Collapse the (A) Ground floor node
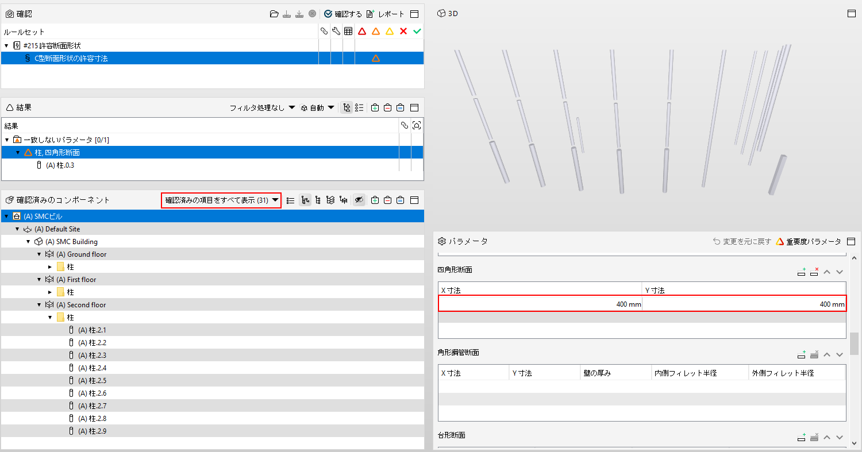This screenshot has width=862, height=452. point(39,254)
